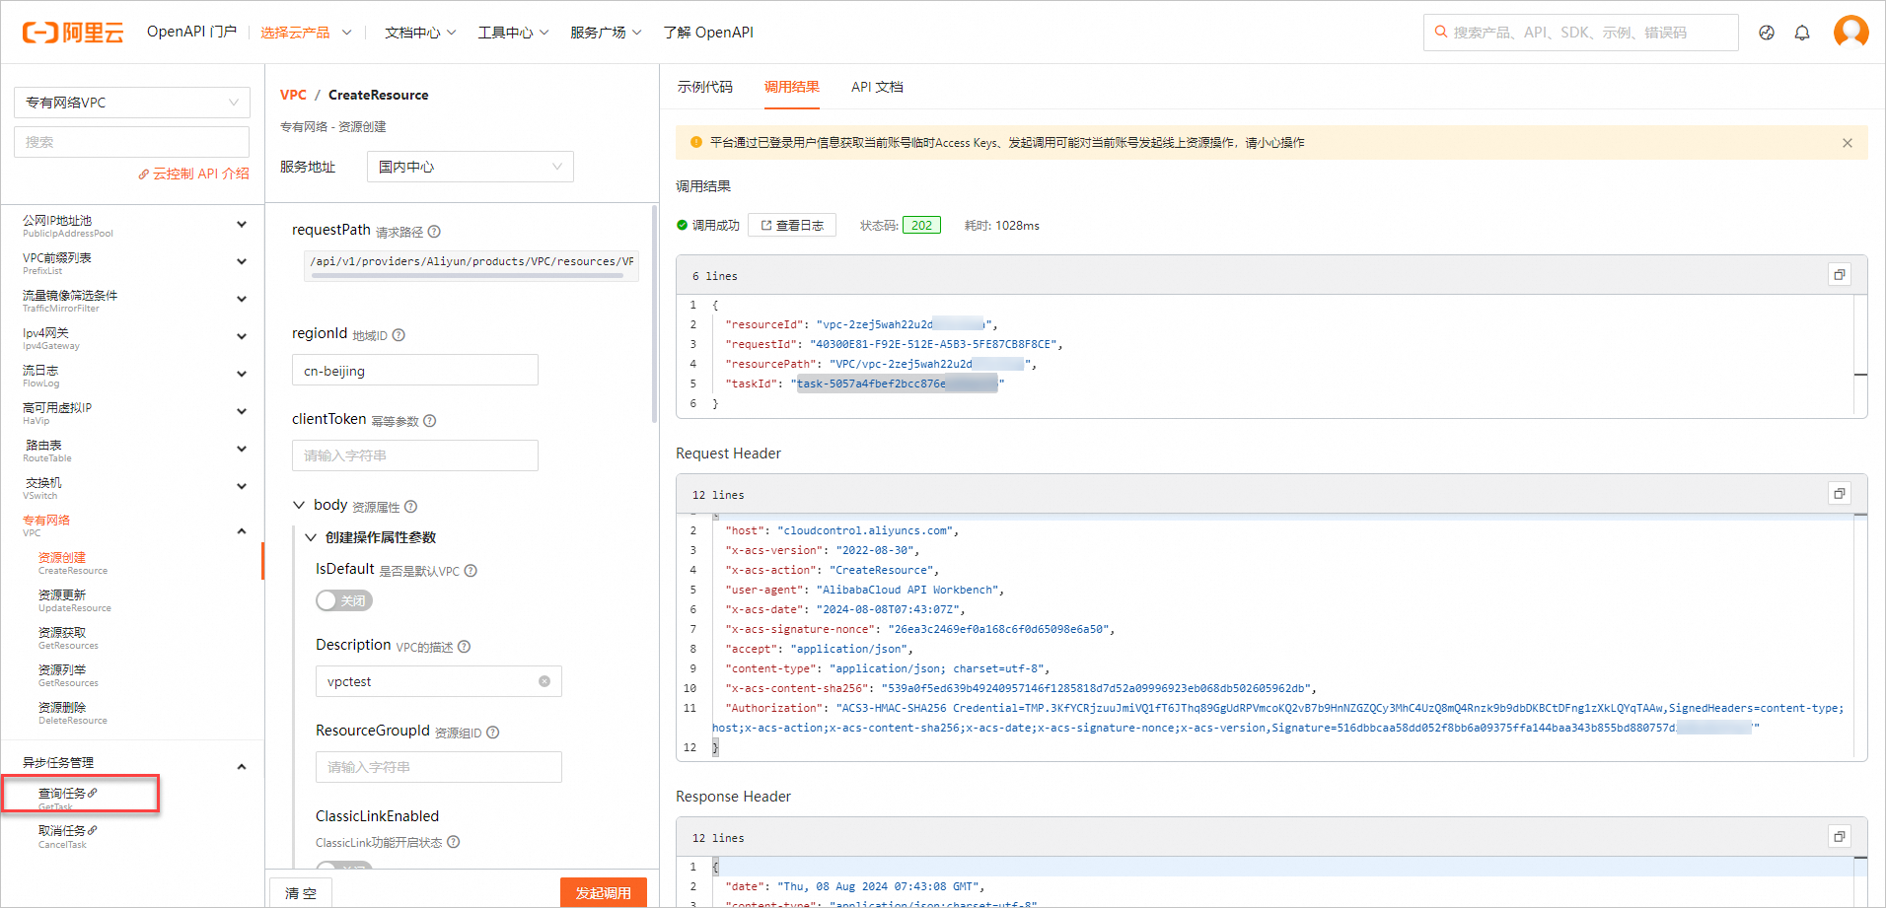Image resolution: width=1886 pixels, height=908 pixels.
Task: Open the 服务地址 国内中心 dropdown
Action: 470,167
